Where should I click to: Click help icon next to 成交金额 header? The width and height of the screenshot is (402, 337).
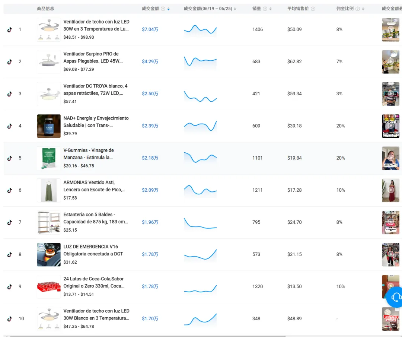[x=163, y=9]
